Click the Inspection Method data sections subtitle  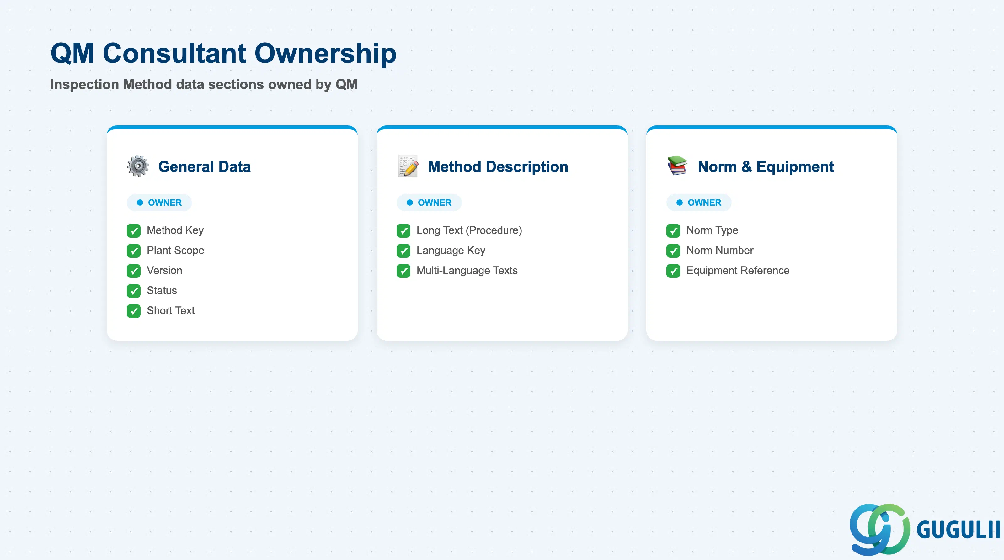coord(204,85)
